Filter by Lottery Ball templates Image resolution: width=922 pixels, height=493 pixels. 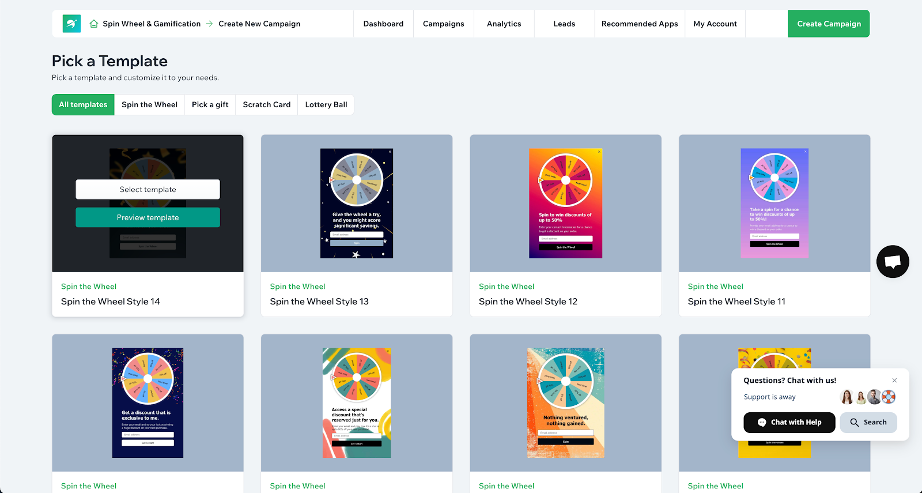326,104
